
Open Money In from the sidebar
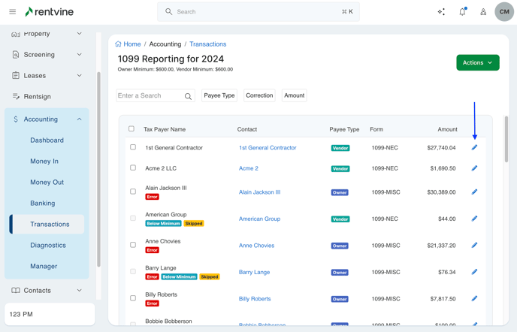point(44,161)
